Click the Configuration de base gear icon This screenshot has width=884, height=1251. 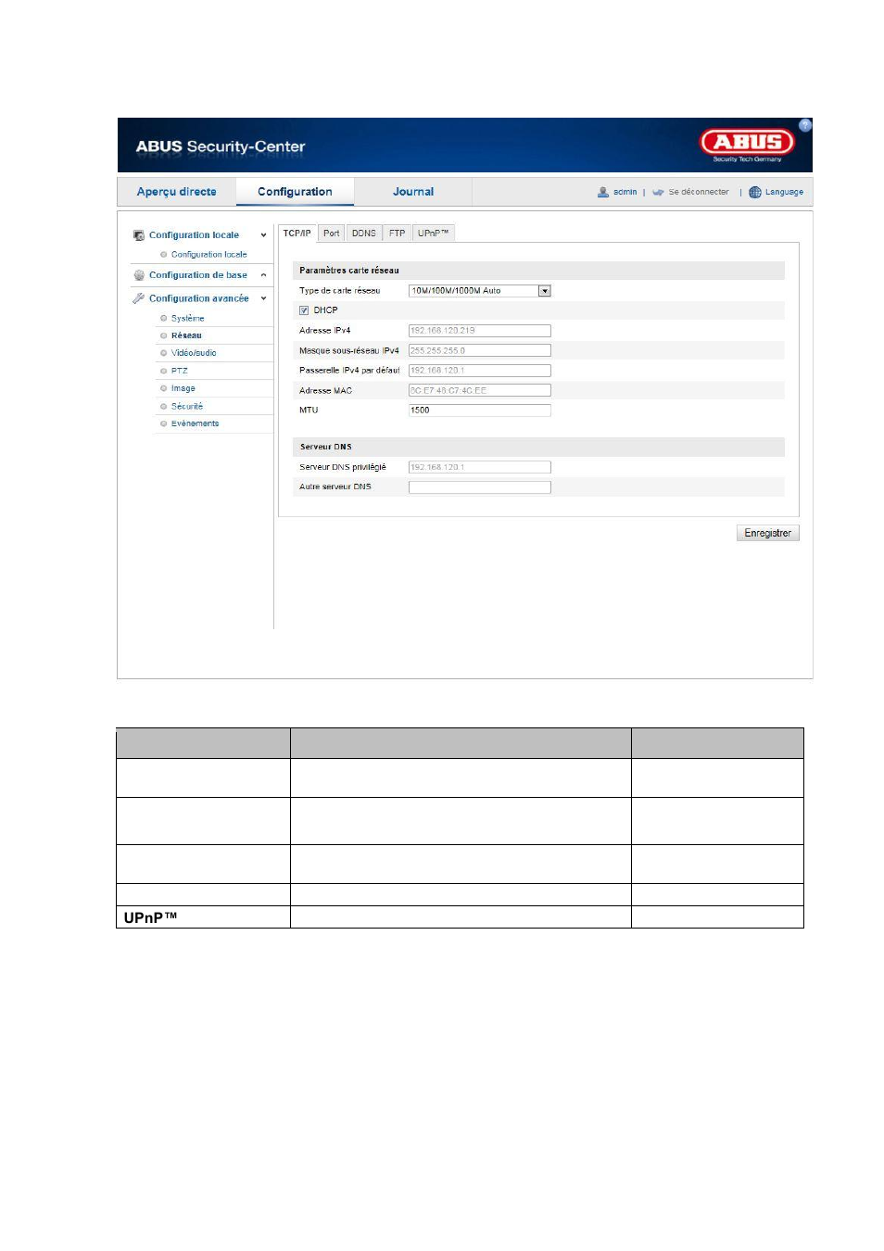[x=139, y=275]
